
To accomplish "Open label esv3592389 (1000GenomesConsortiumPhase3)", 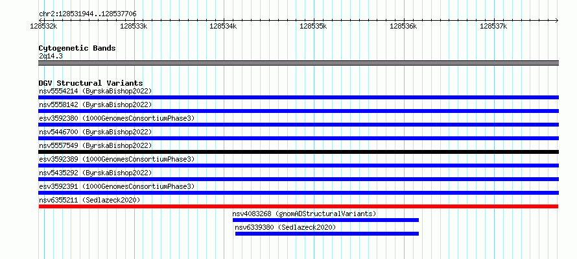I will click(117, 159).
